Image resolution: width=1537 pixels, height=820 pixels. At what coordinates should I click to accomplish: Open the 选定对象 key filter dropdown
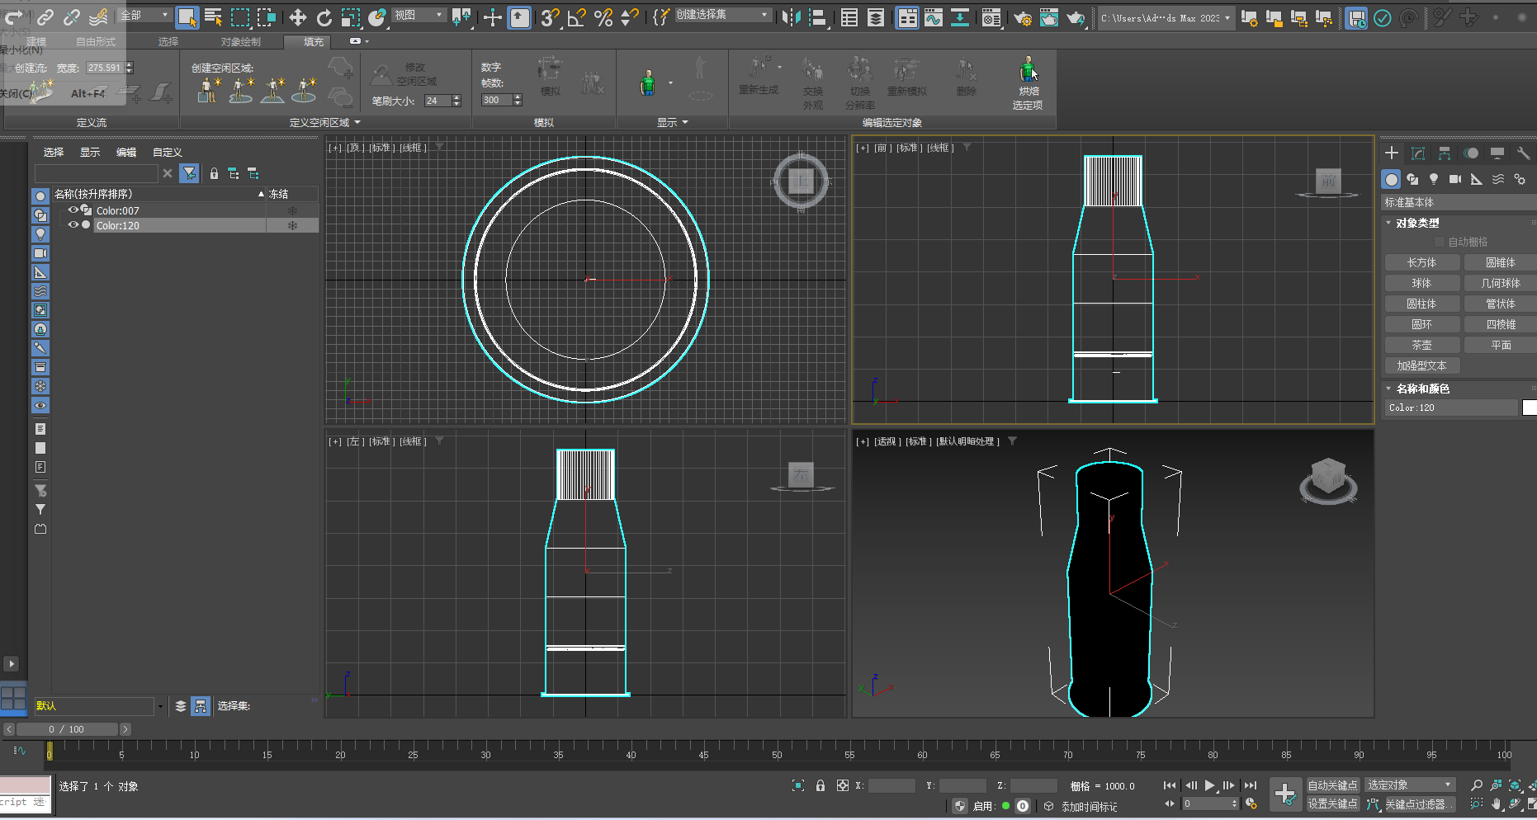(x=1410, y=785)
